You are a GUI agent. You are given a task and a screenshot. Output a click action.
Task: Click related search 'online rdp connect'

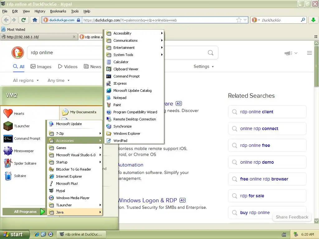[x=267, y=129]
